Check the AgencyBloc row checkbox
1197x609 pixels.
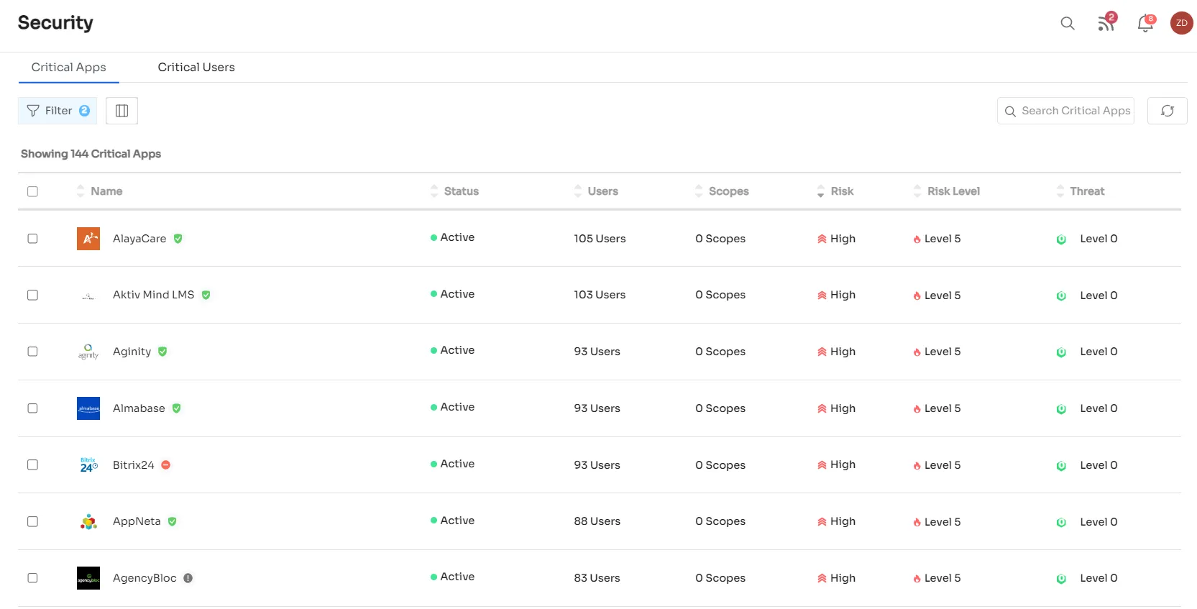coord(32,578)
